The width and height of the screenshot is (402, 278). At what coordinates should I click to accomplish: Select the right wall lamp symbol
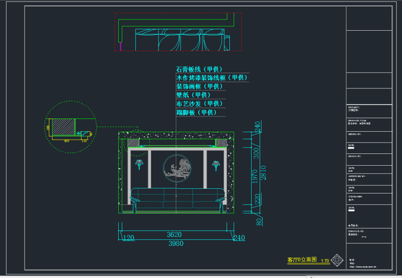(216, 166)
